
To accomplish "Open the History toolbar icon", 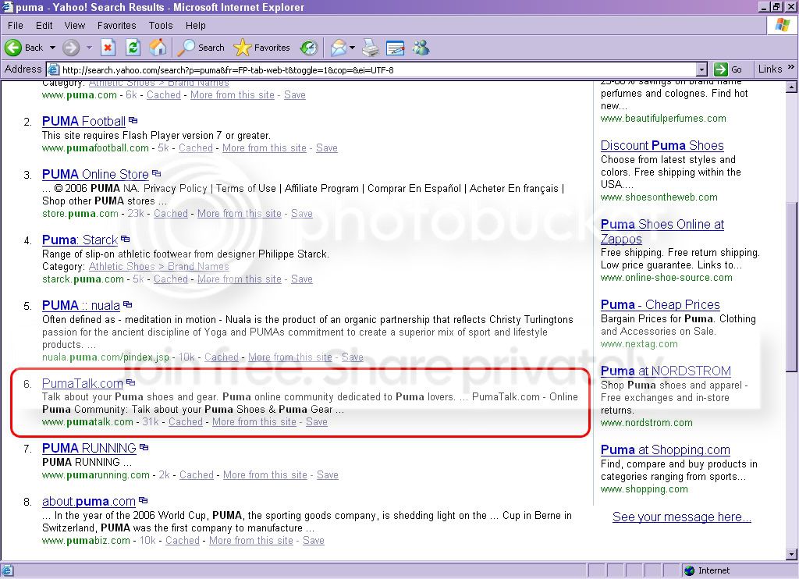I will [309, 48].
